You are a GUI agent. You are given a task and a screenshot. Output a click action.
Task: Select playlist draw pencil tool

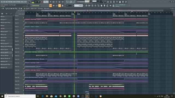pyautogui.click(x=6, y=8)
